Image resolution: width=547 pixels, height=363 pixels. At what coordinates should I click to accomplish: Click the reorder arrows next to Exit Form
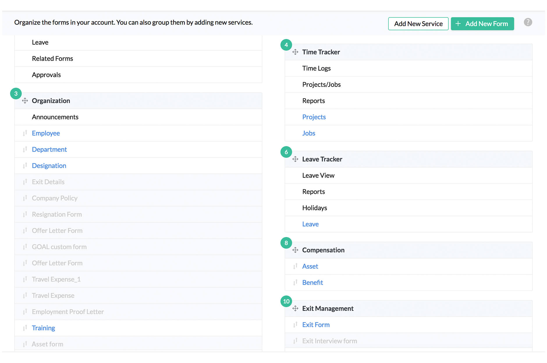point(295,324)
